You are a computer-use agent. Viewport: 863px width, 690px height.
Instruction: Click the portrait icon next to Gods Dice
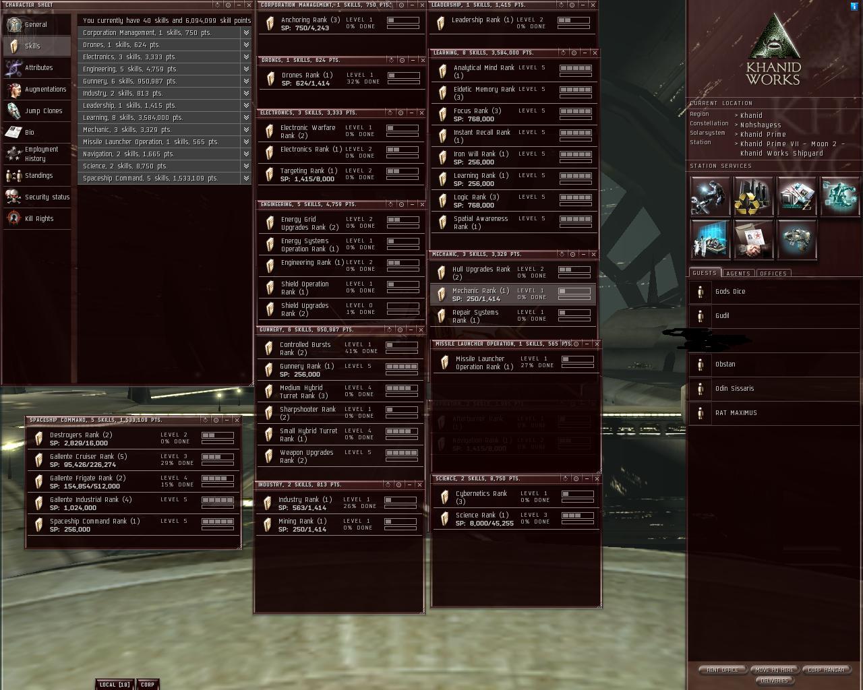[701, 292]
